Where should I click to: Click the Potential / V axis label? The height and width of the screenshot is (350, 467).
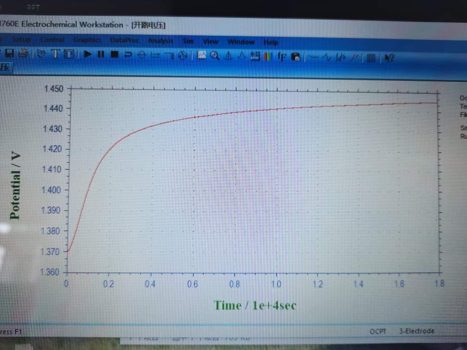tap(15, 186)
